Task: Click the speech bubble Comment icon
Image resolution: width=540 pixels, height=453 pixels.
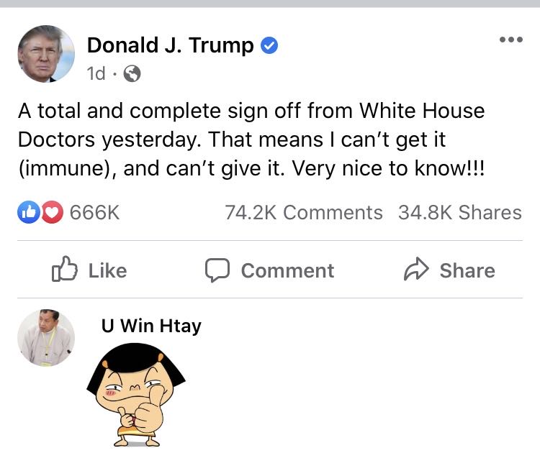Action: (x=217, y=270)
